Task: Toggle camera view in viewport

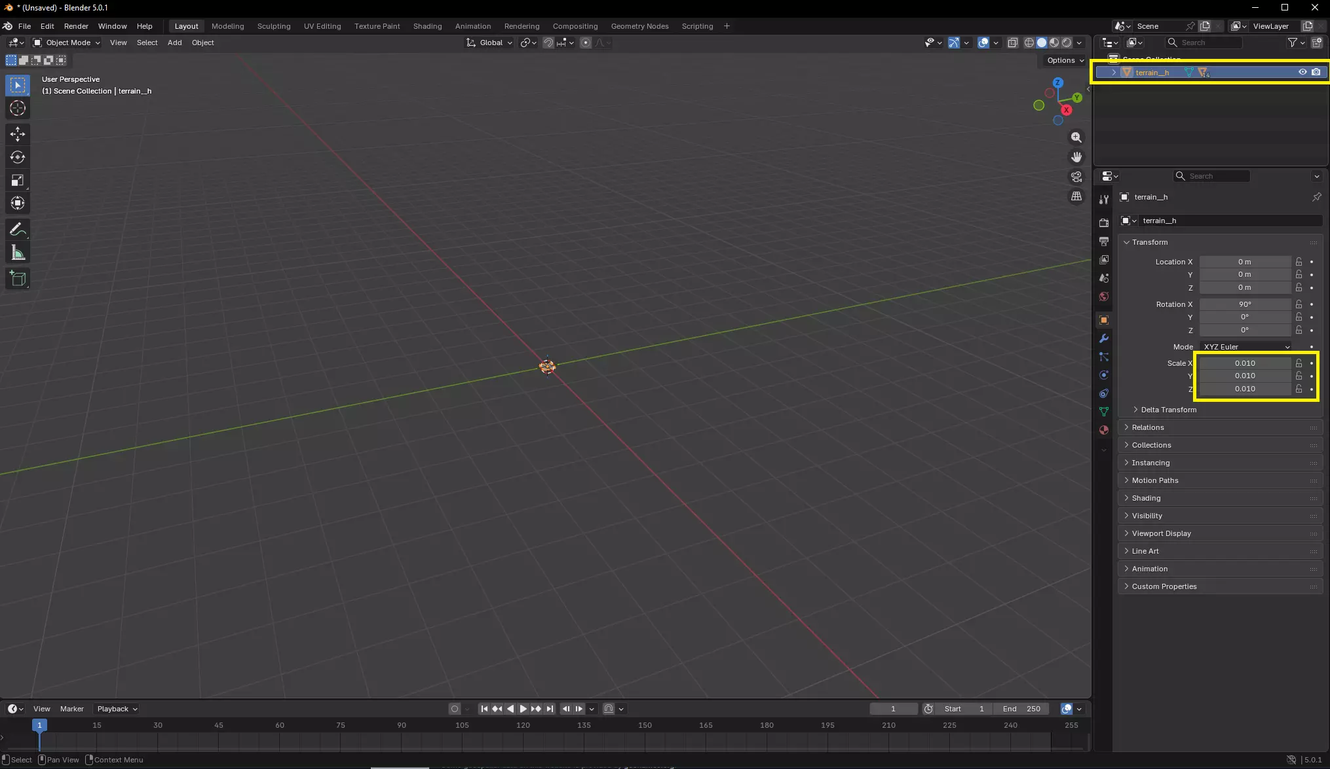Action: tap(1076, 177)
